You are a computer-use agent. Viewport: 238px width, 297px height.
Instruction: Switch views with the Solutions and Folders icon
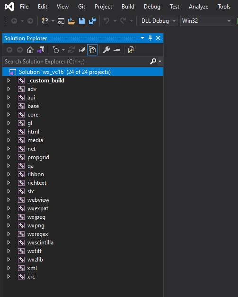[41, 50]
